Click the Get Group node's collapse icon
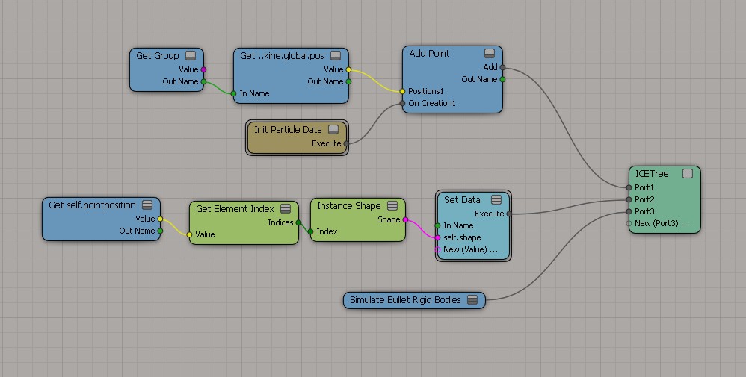The width and height of the screenshot is (746, 377). click(191, 56)
